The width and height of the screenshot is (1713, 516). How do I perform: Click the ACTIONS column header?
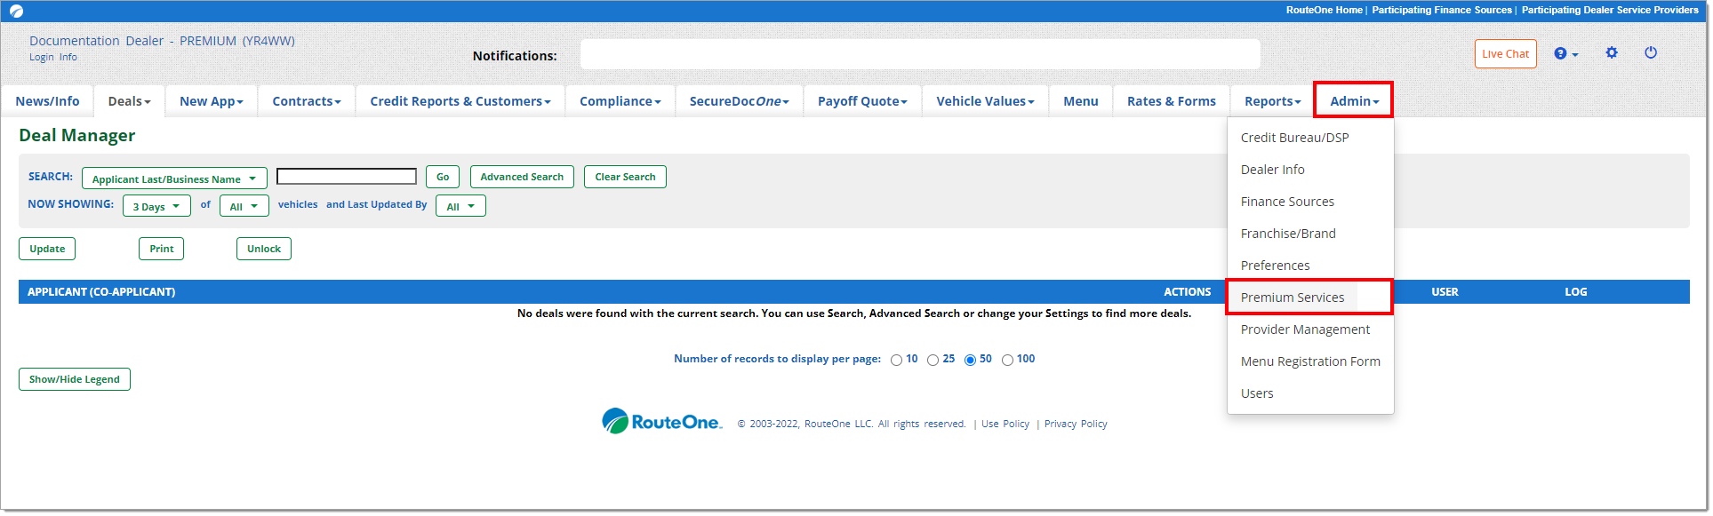pyautogui.click(x=1188, y=292)
